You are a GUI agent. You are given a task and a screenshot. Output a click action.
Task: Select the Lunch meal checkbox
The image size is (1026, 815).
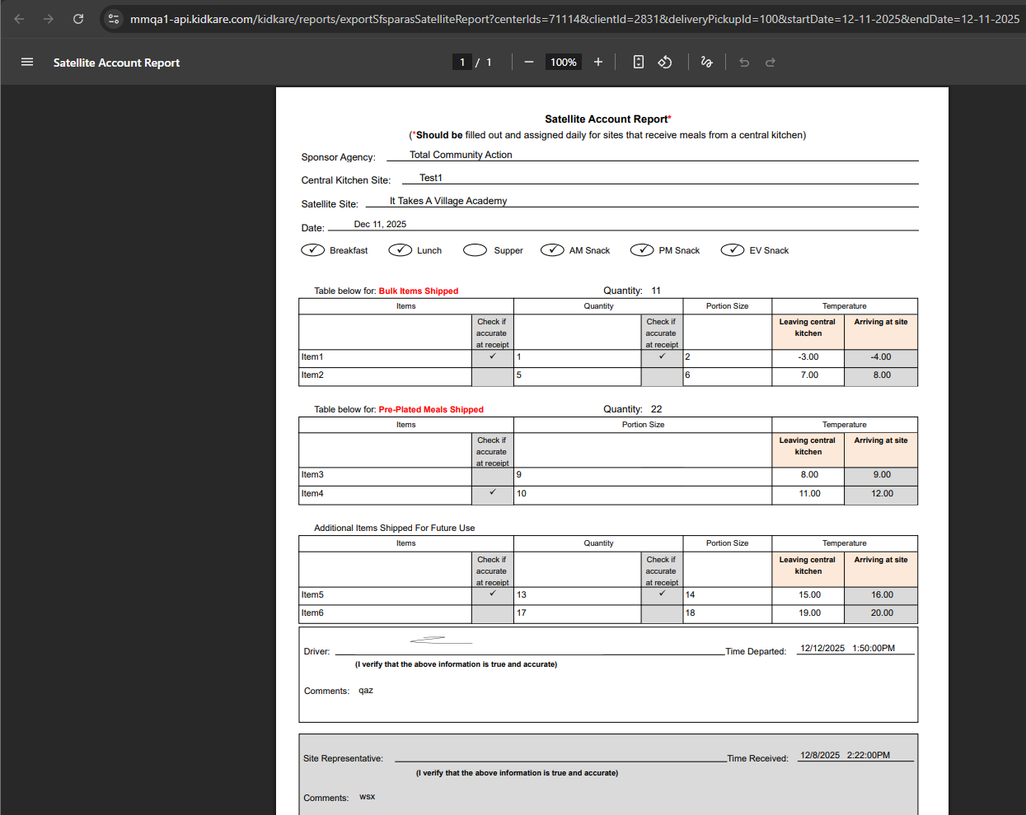point(400,249)
